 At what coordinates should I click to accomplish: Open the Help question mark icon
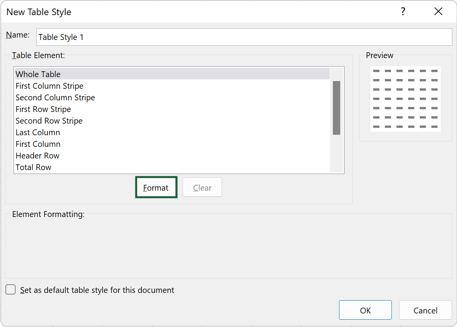[x=403, y=12]
